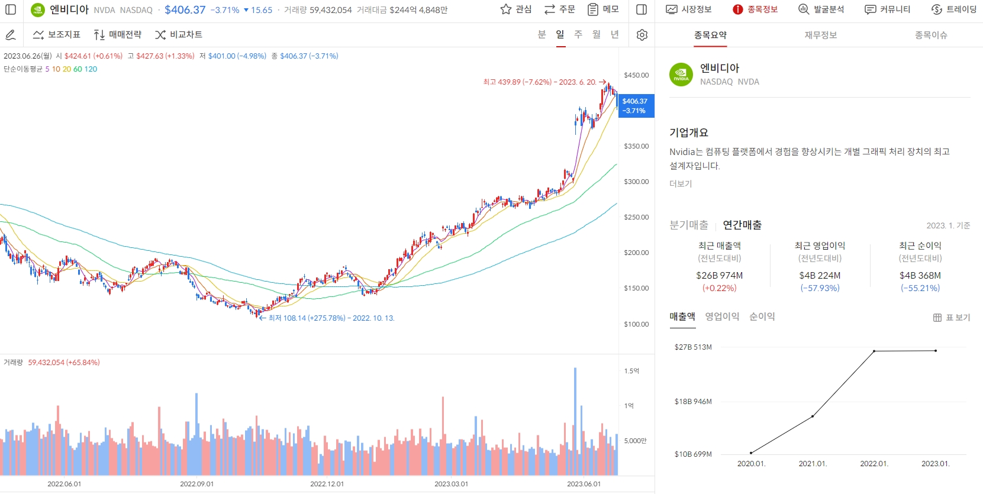Open 매매전략 trading strategy menu
Screen dimensions: 983x494
tap(118, 35)
